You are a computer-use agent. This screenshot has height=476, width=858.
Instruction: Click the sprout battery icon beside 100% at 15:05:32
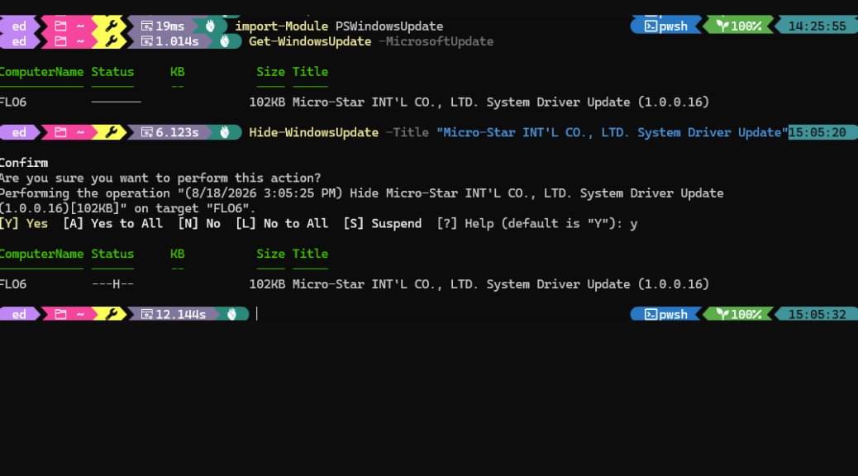722,314
